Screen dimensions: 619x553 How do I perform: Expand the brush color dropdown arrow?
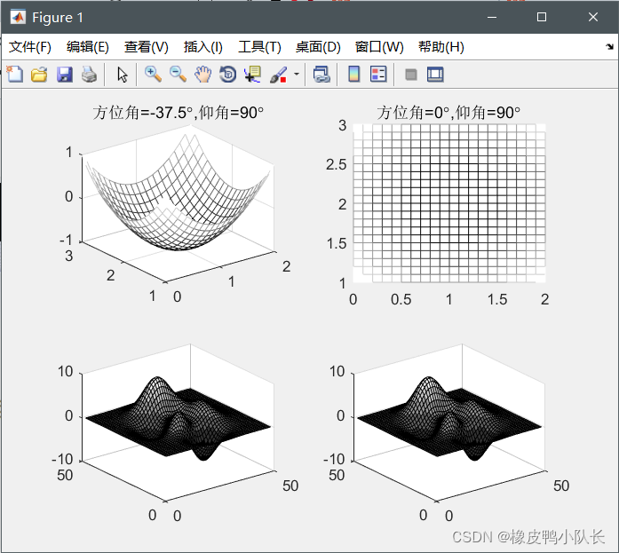pyautogui.click(x=297, y=75)
